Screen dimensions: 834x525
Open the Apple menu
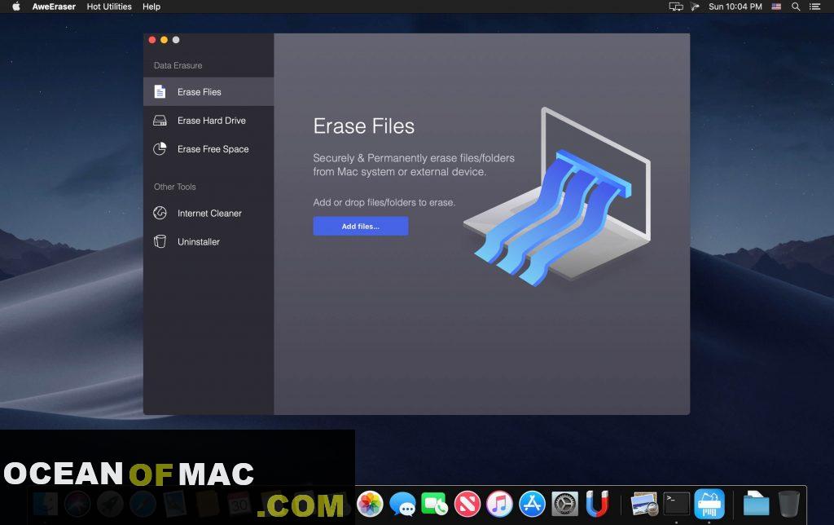pos(16,7)
